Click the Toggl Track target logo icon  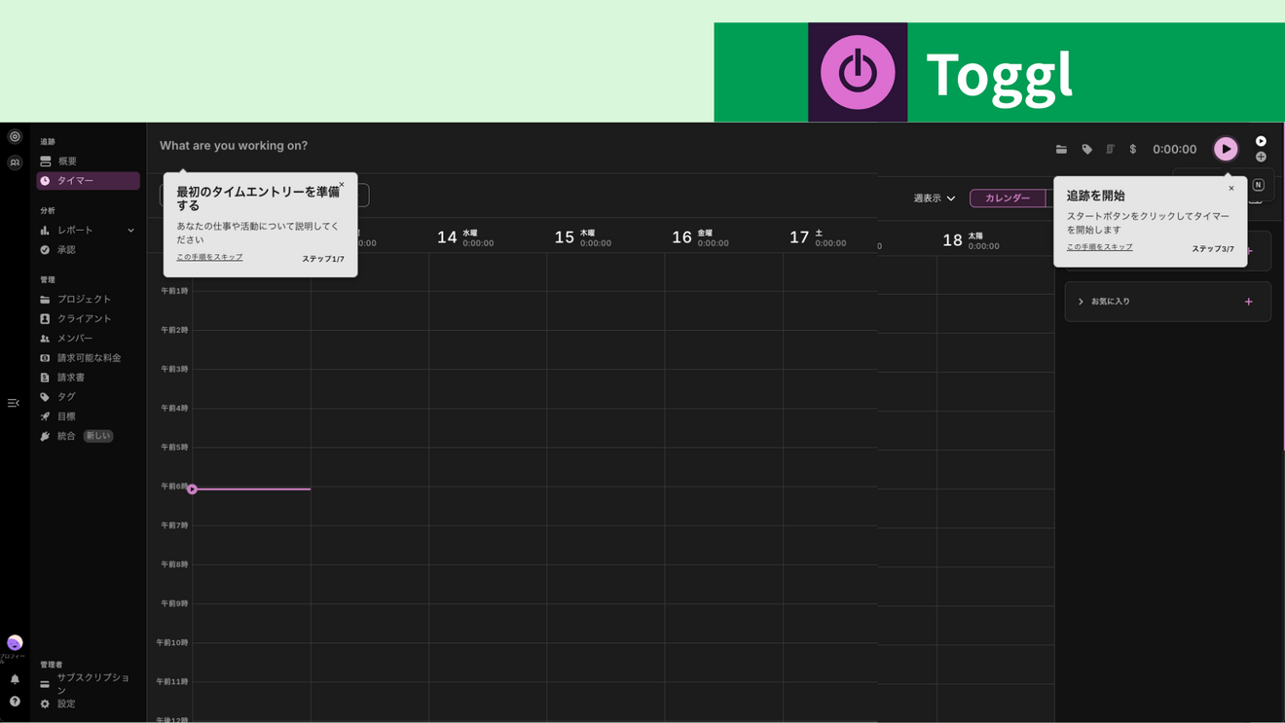15,137
